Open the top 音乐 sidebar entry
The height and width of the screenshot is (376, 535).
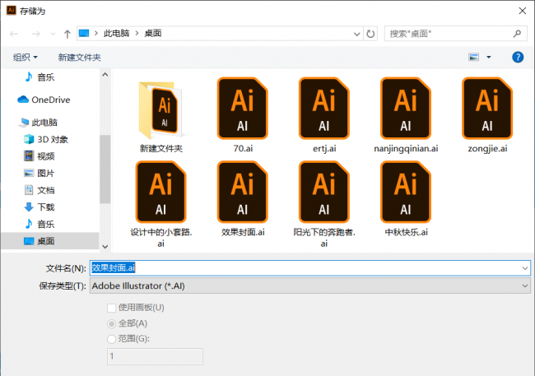pos(40,77)
